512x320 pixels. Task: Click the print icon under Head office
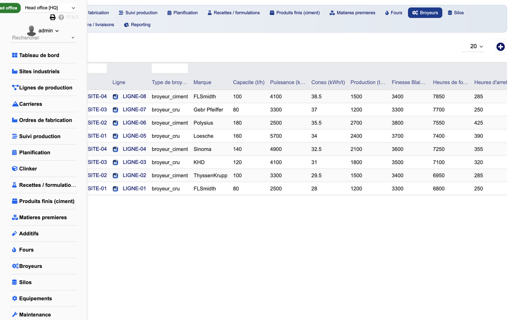pos(53,17)
